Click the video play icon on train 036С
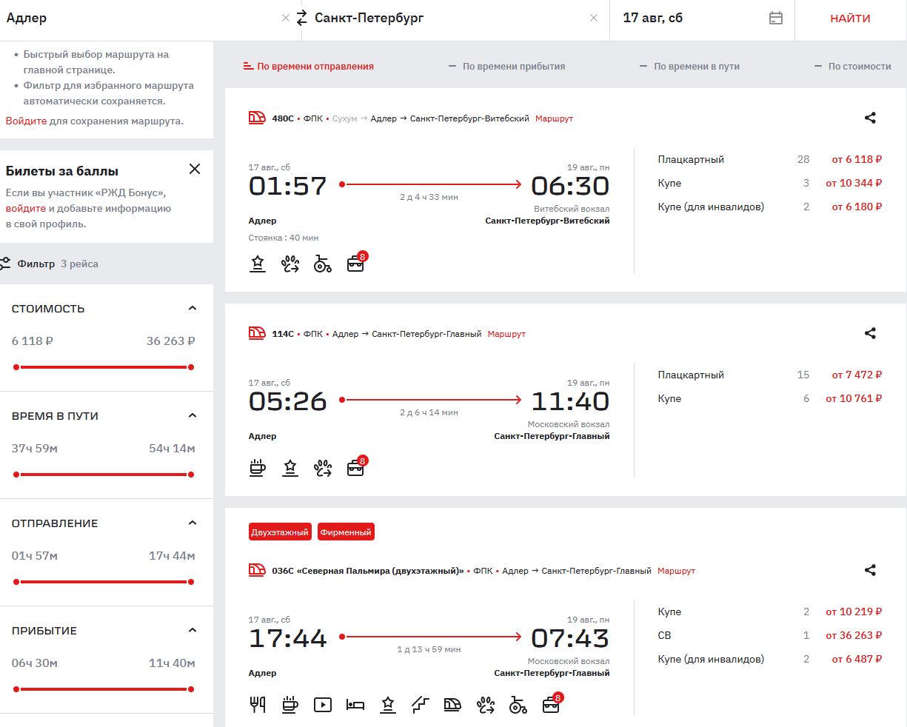The image size is (907, 727). pos(322,705)
